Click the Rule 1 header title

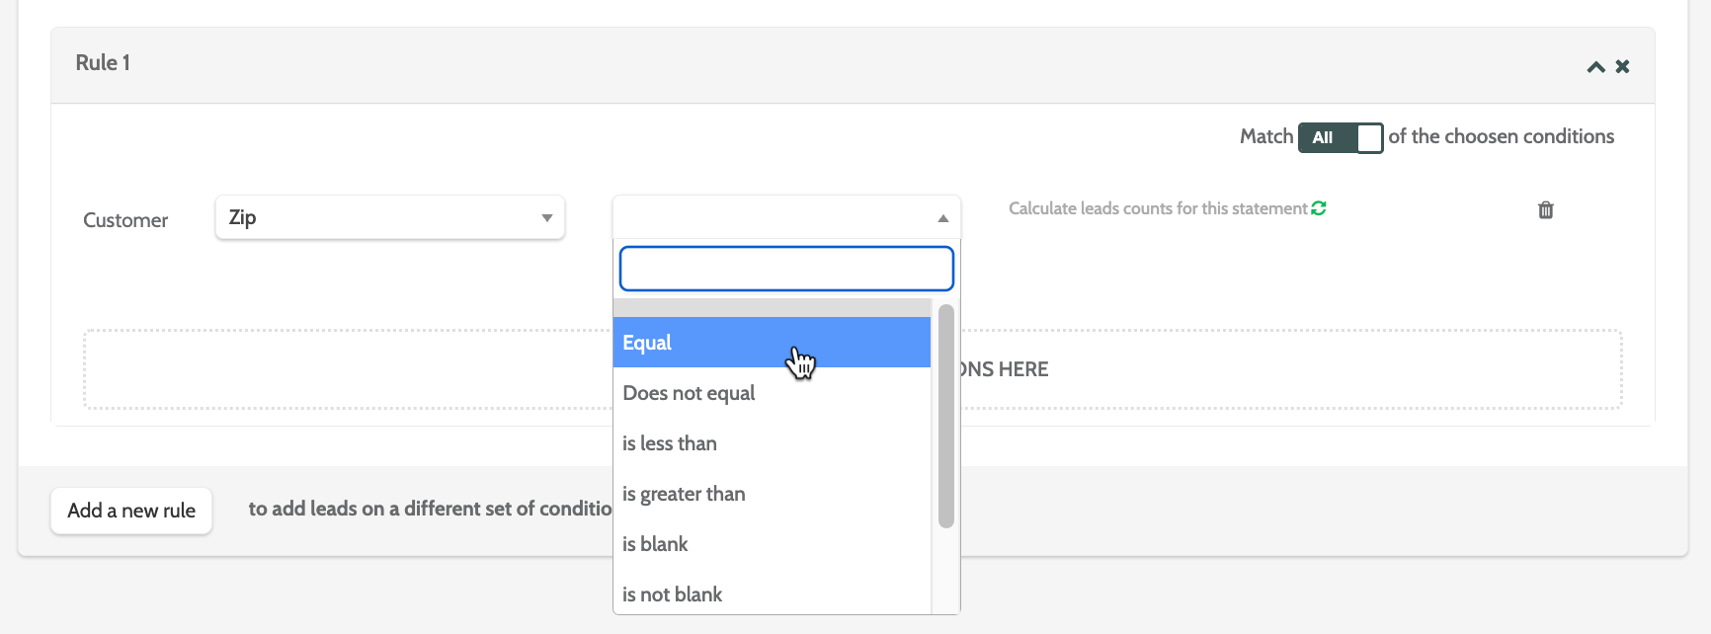pos(103,63)
